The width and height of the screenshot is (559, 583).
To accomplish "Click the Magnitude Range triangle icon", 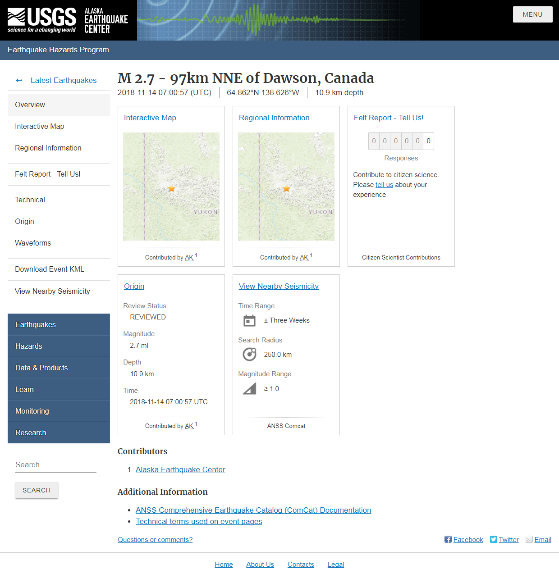I will 249,388.
